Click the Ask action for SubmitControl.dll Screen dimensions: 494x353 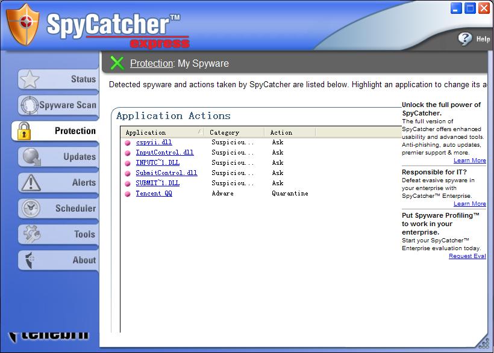coord(278,173)
